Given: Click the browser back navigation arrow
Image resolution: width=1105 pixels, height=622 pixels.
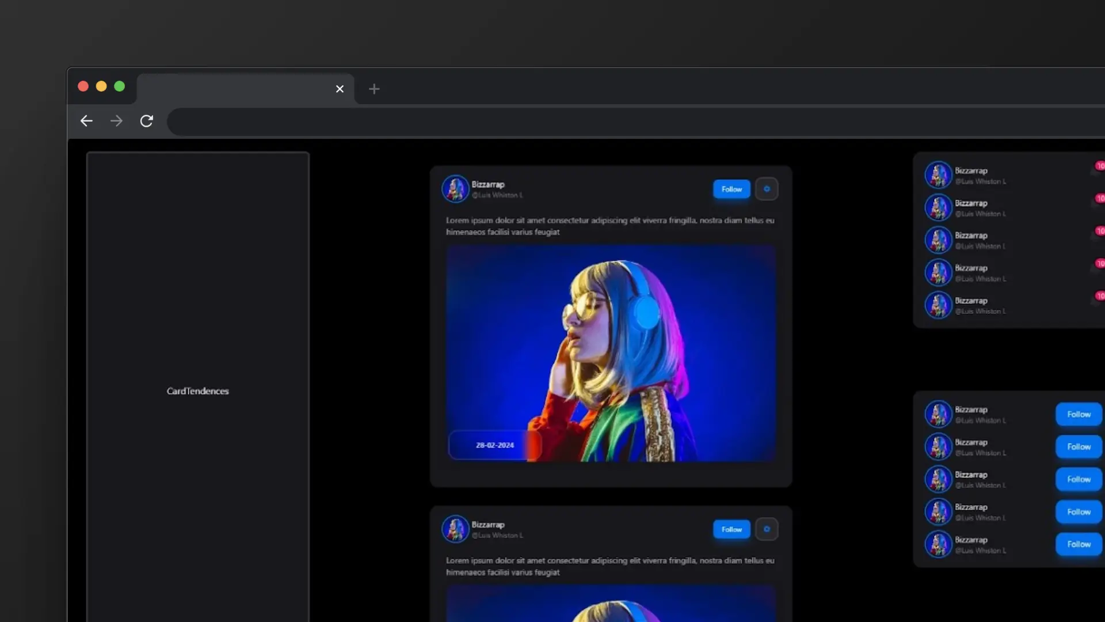Looking at the screenshot, I should (86, 121).
